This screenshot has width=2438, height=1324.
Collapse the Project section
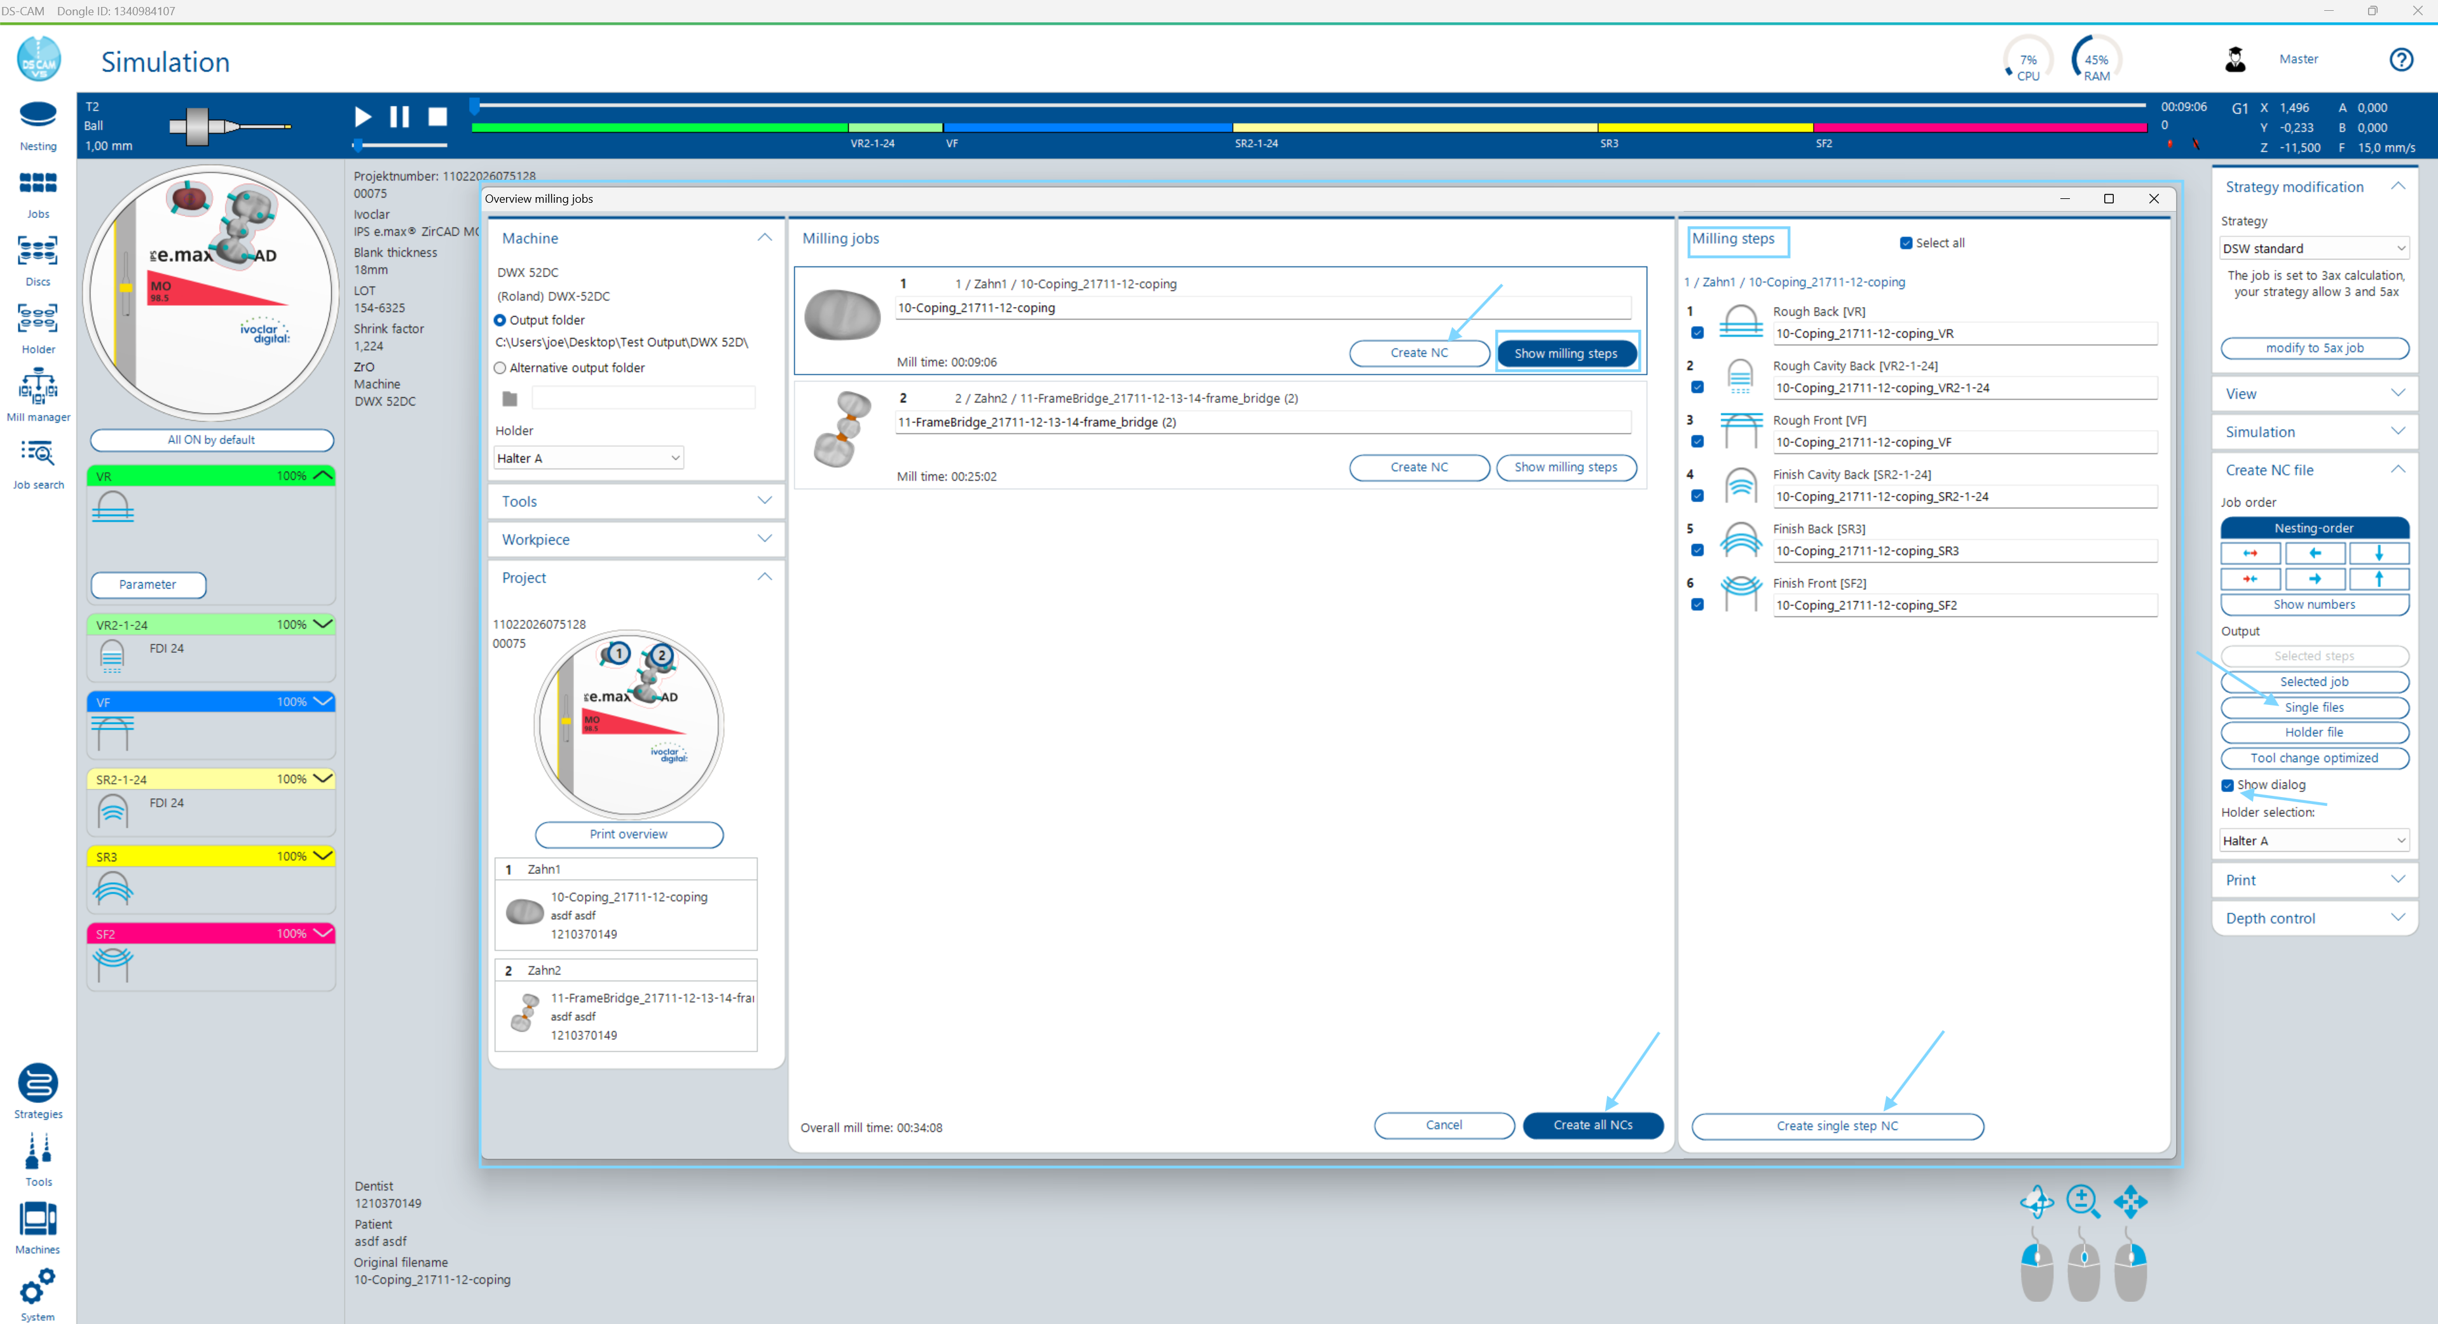(x=765, y=577)
